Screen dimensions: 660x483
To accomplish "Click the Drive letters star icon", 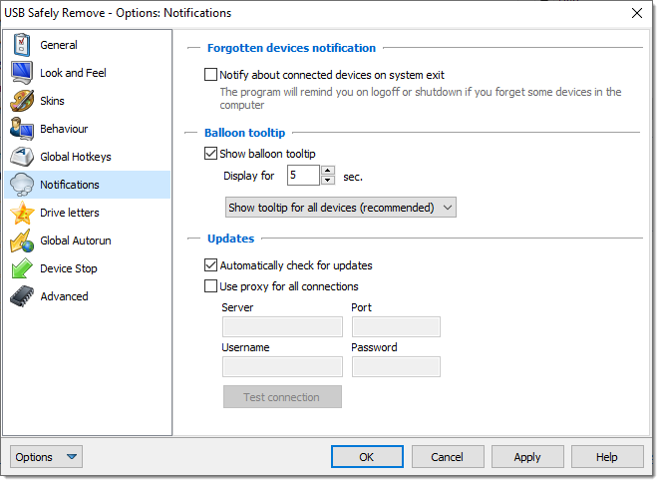I will point(21,213).
